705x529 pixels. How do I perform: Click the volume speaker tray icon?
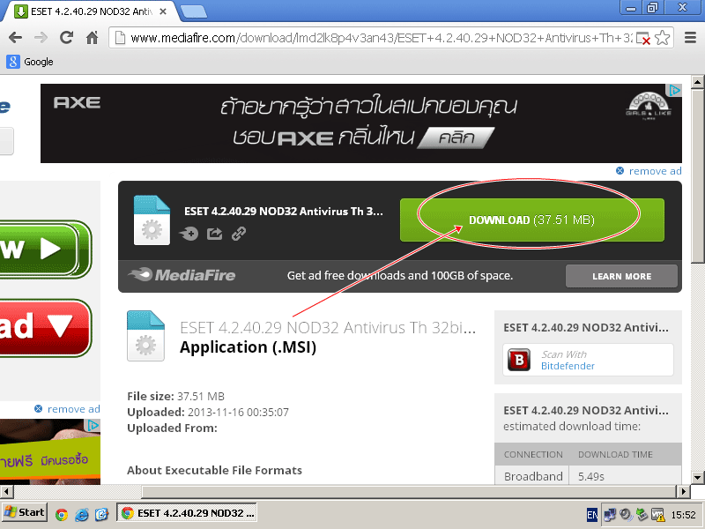[x=626, y=514]
